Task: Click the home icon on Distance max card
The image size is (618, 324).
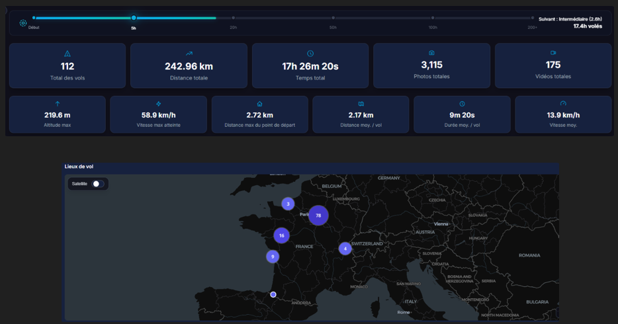Action: click(x=259, y=104)
